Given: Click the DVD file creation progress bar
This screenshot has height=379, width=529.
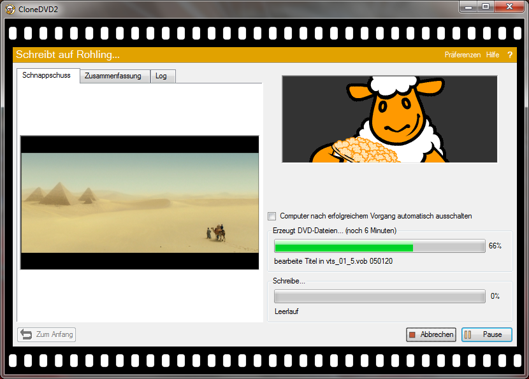Looking at the screenshot, I should [x=380, y=246].
